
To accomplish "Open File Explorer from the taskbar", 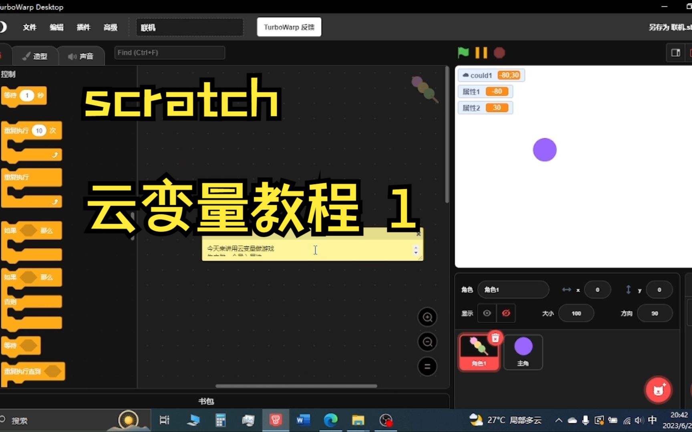I will pyautogui.click(x=358, y=420).
